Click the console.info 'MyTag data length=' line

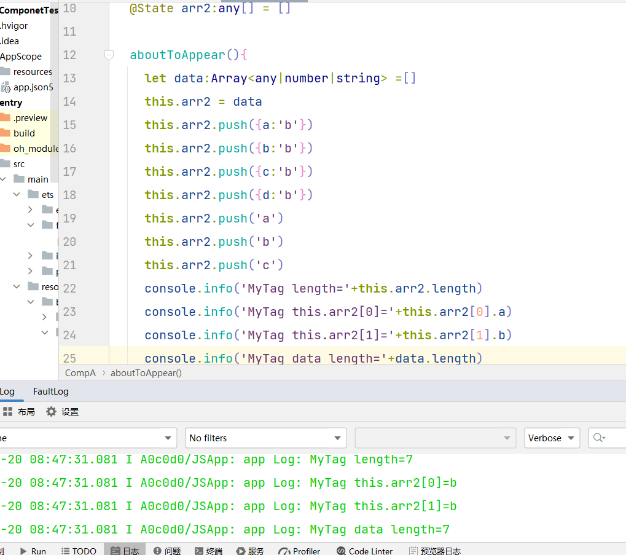pyautogui.click(x=313, y=358)
